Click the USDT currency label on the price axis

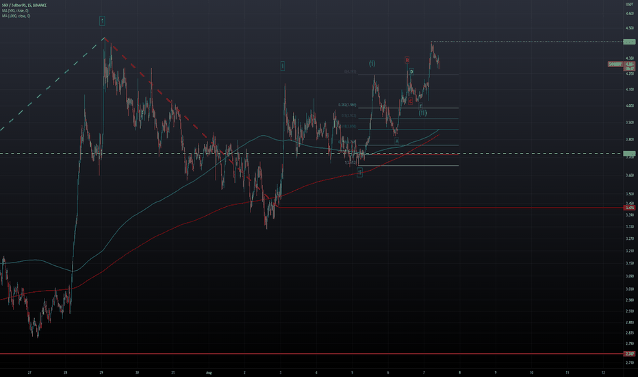point(629,4)
